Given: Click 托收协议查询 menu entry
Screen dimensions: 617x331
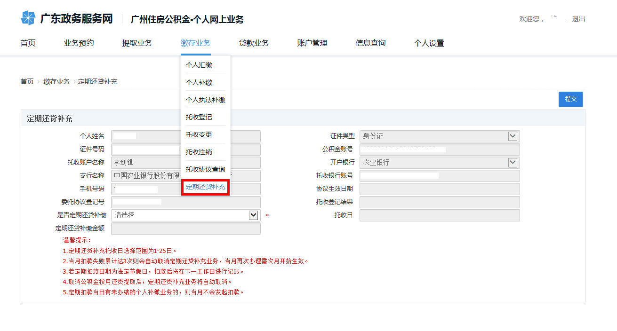Looking at the screenshot, I should pyautogui.click(x=205, y=169).
